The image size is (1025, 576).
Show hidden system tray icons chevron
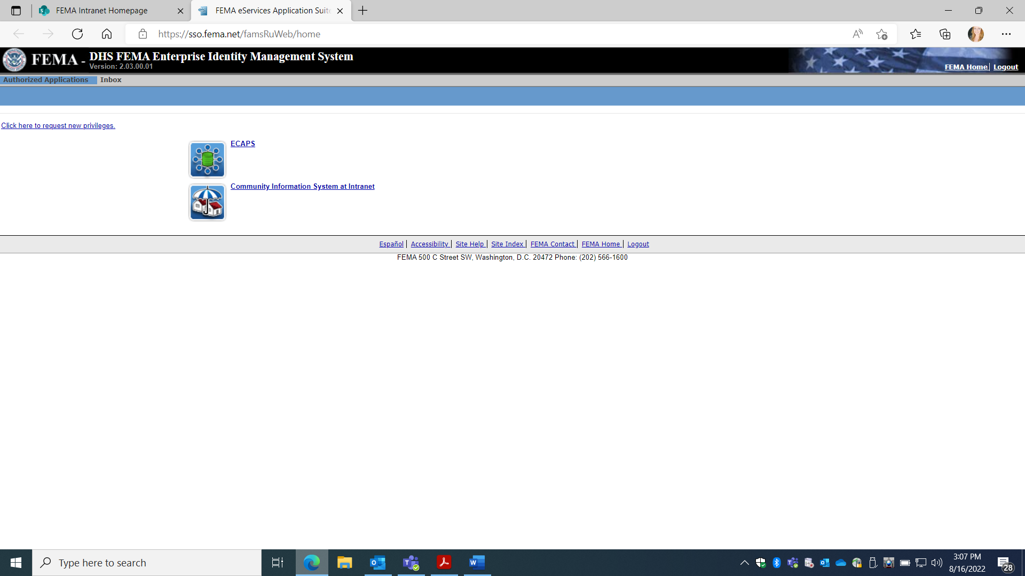[x=744, y=563]
